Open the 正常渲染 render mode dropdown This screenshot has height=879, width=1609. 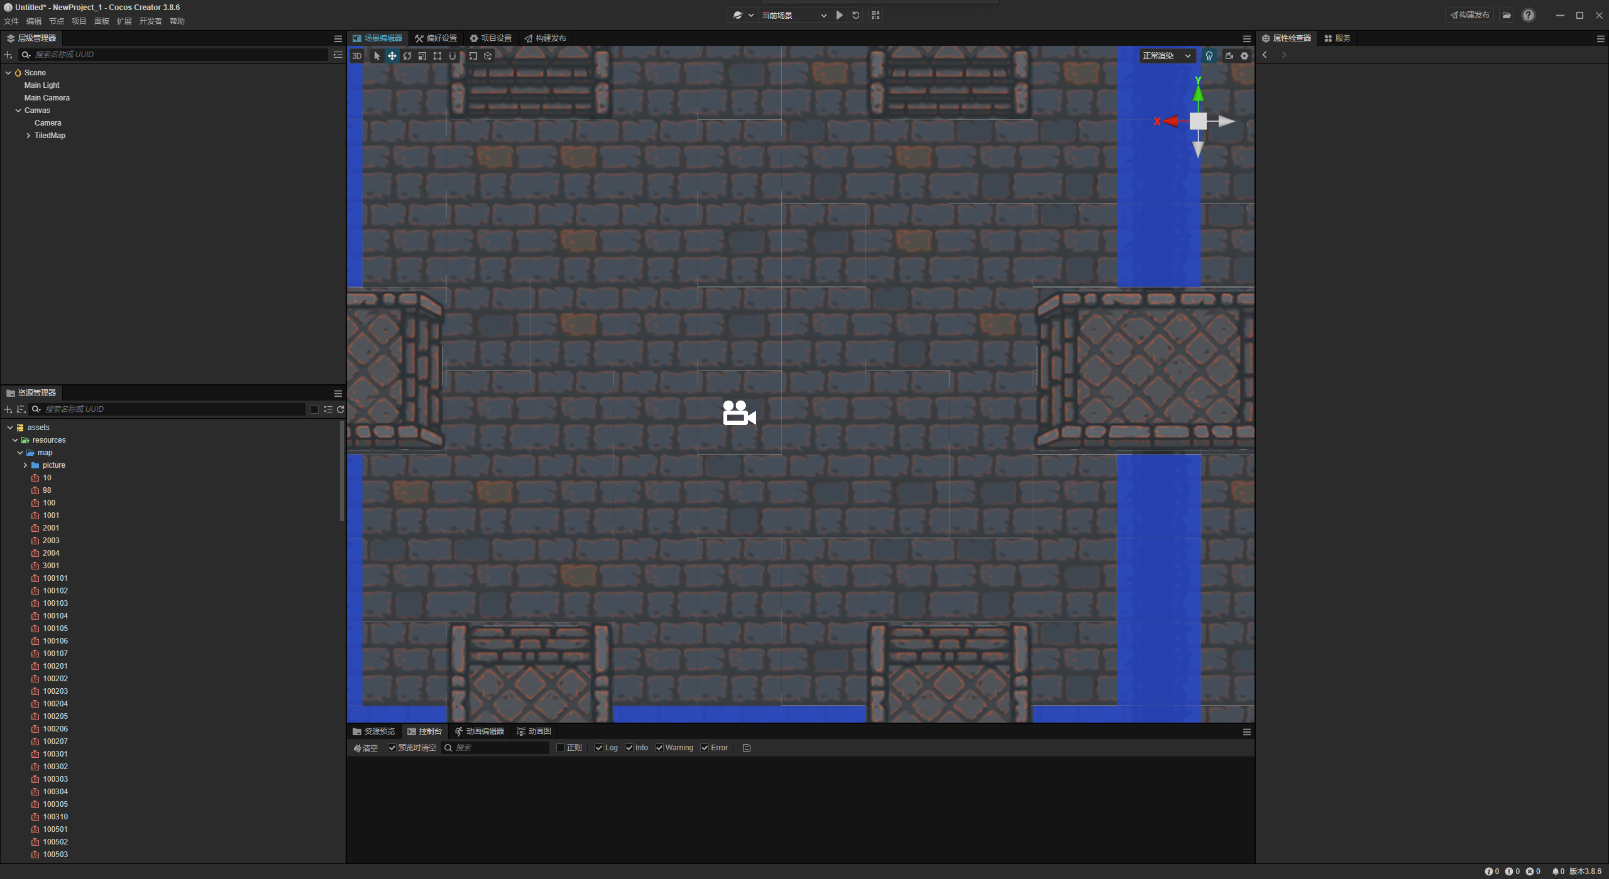[1167, 56]
